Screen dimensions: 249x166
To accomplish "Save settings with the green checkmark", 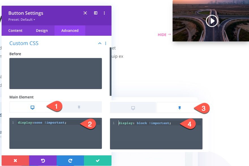I will tap(98, 160).
